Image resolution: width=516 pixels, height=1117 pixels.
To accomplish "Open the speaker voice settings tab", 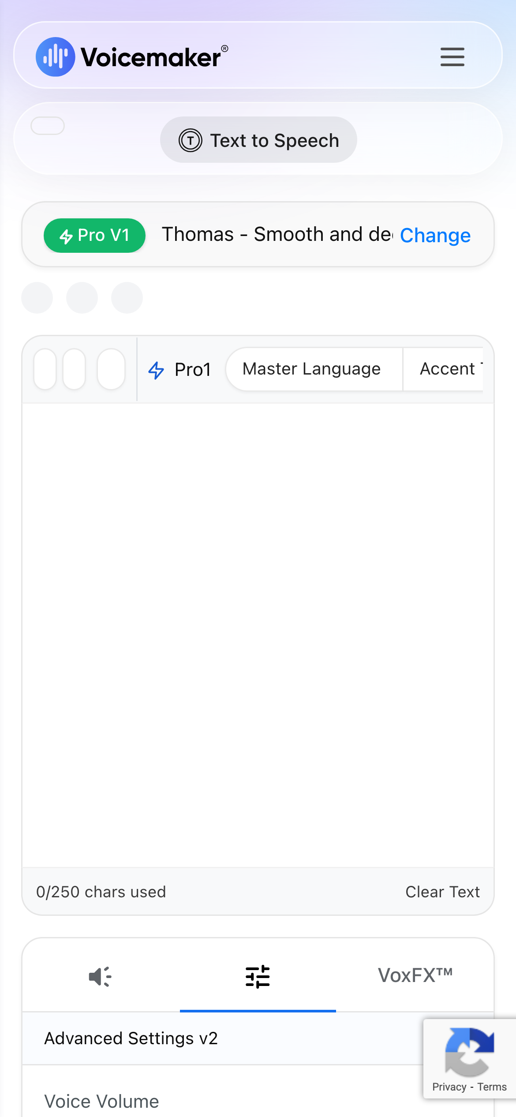I will click(101, 976).
